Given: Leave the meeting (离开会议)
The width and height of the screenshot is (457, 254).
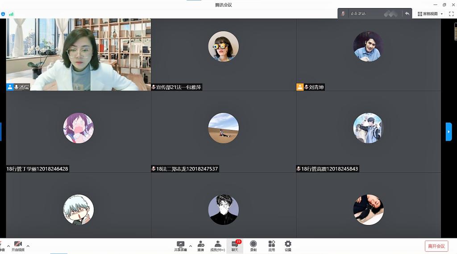Looking at the screenshot, I should [436, 246].
